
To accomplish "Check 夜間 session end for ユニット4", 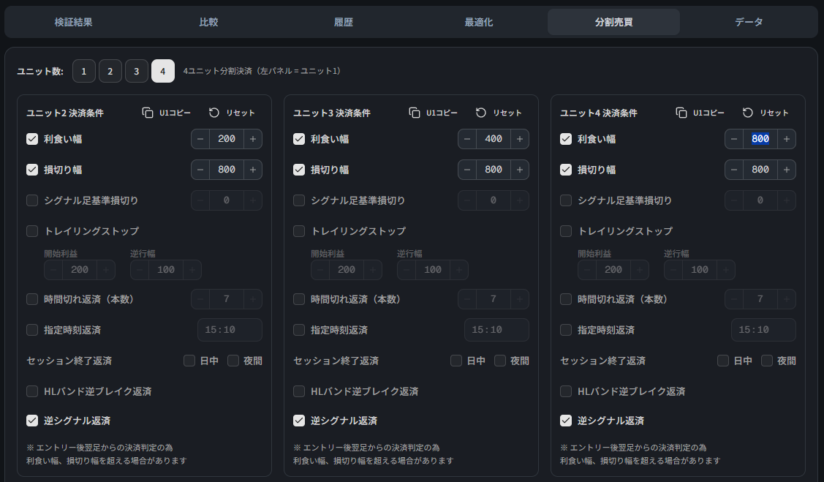I will pos(767,361).
